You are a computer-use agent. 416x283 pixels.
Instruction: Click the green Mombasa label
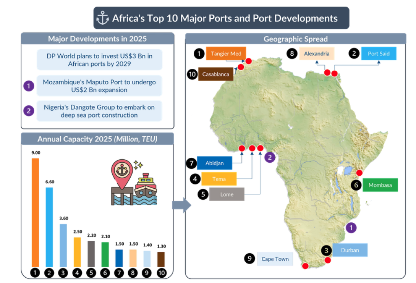point(380,185)
